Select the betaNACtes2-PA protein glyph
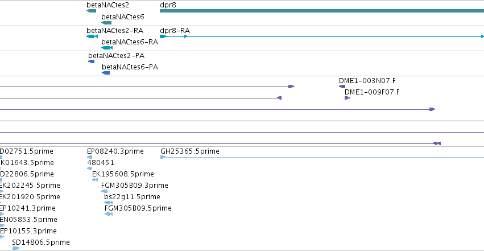 [x=92, y=61]
